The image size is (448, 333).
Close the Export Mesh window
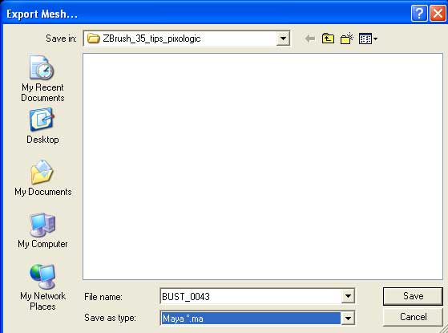click(438, 14)
